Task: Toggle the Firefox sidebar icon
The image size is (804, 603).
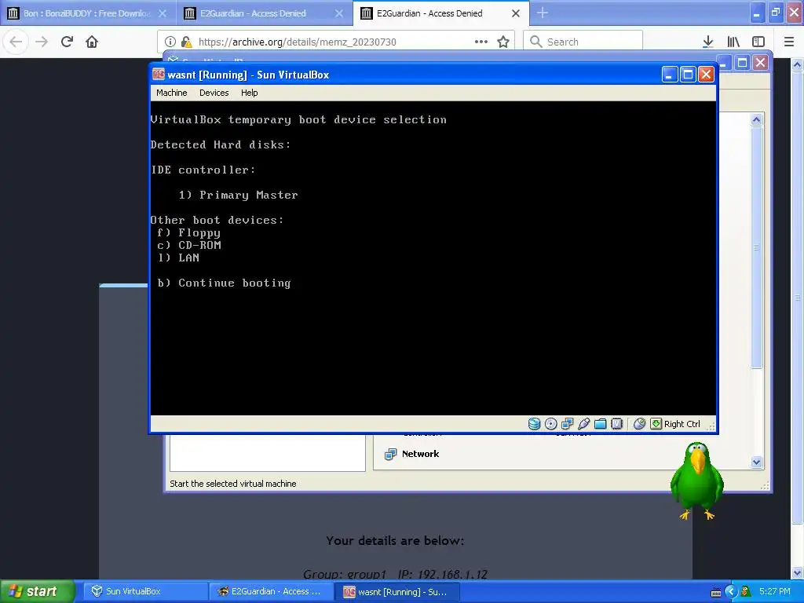Action: point(758,42)
